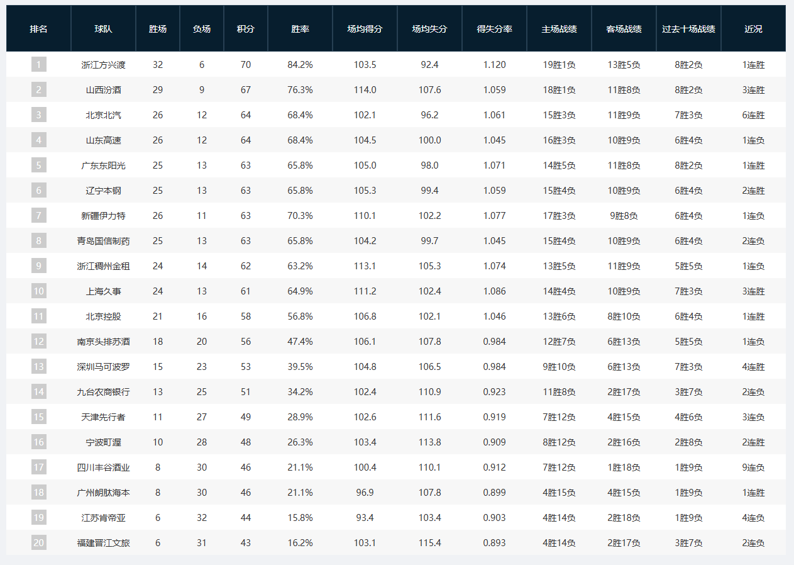Click the 场均得分 column header

(365, 29)
